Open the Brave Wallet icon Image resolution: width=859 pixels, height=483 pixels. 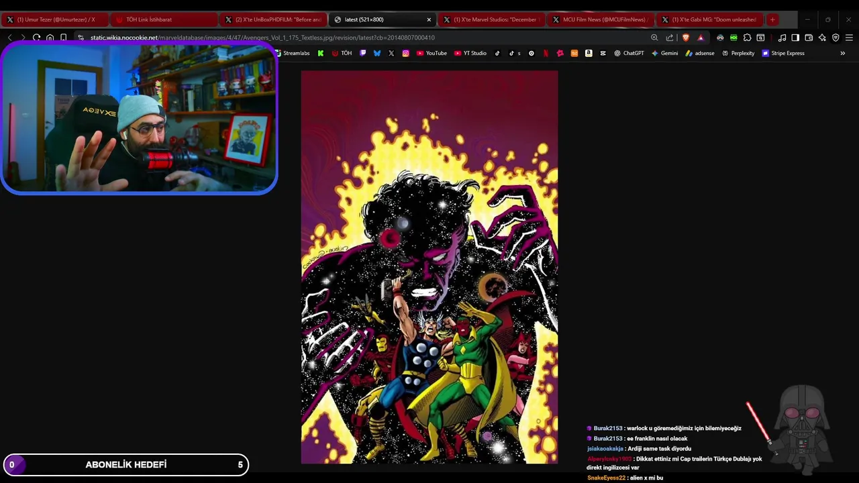tap(809, 38)
